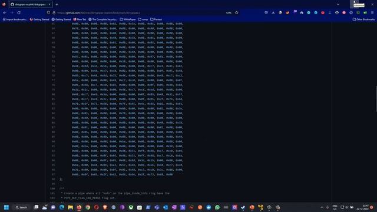Click the padlock site security icon
Image resolution: width=377 pixels, height=212 pixels.
coord(54,12)
